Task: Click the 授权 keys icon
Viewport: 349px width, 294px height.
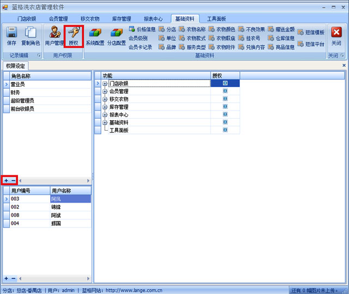Action: 74,33
